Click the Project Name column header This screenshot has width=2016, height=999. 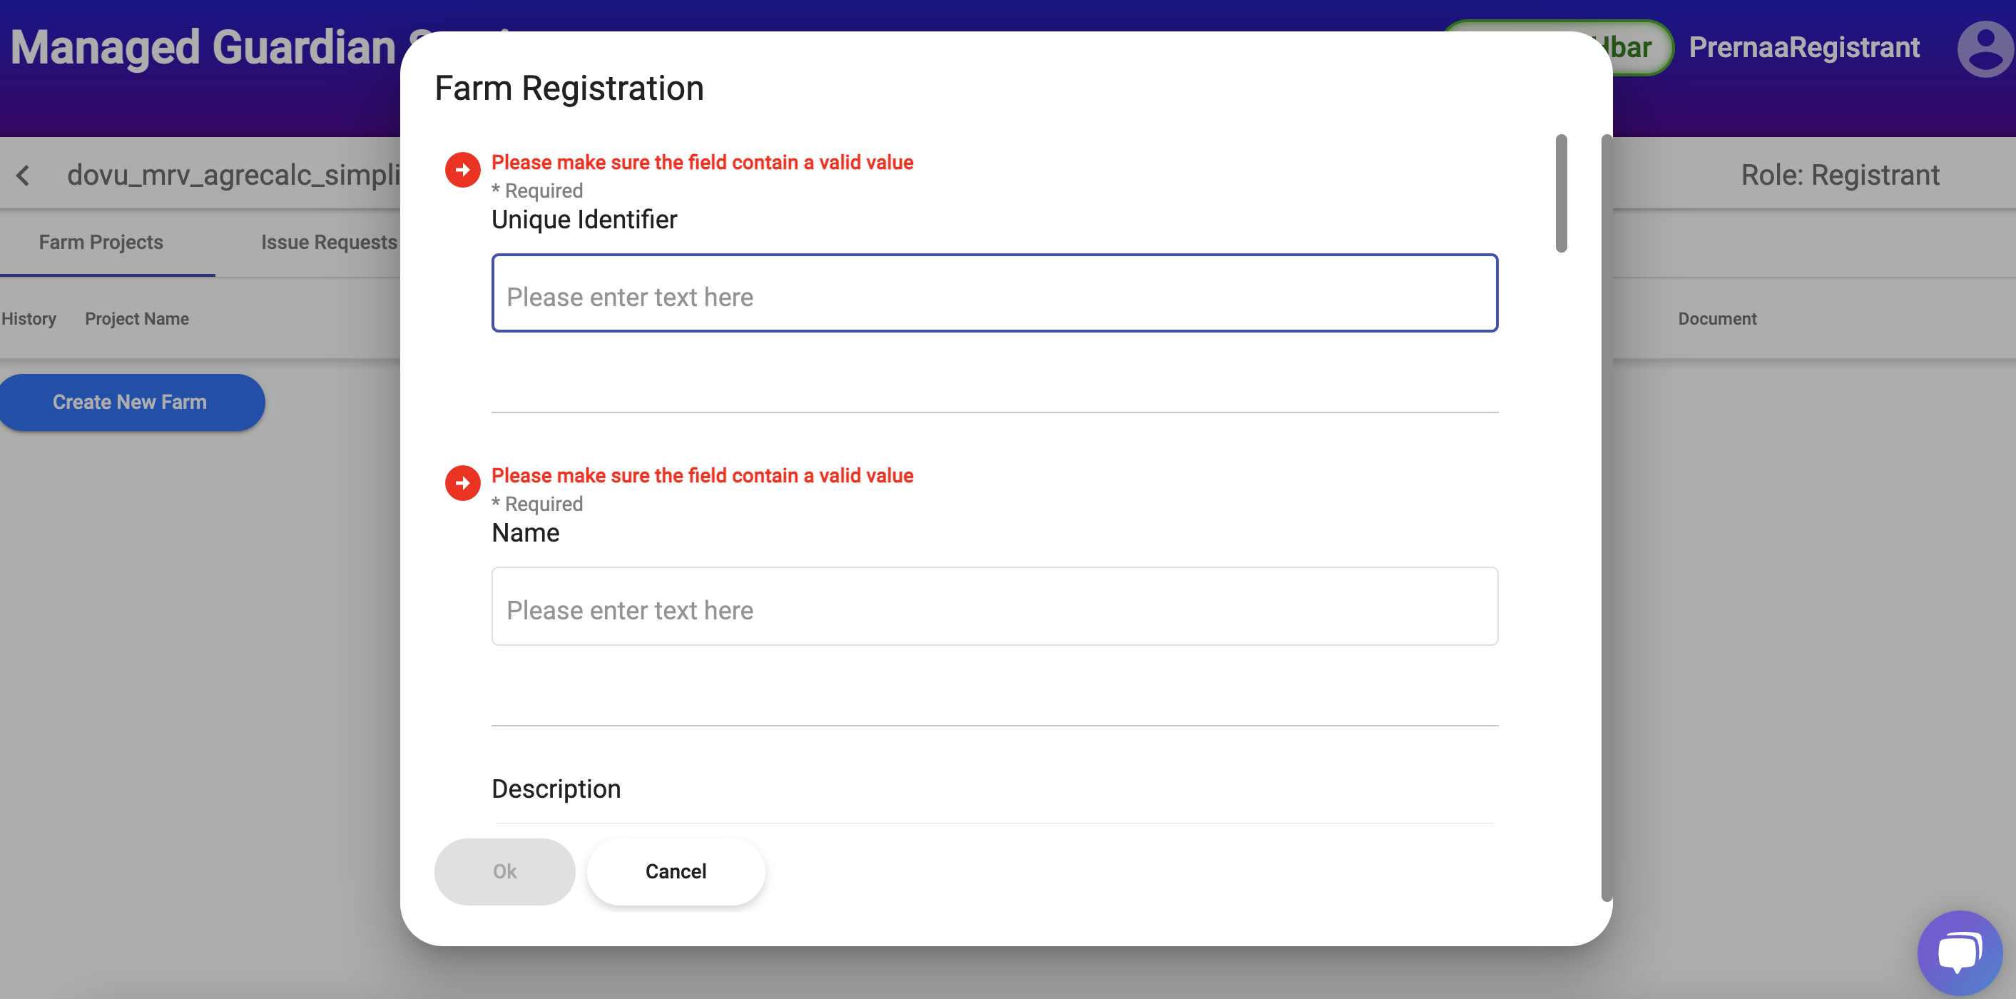137,319
